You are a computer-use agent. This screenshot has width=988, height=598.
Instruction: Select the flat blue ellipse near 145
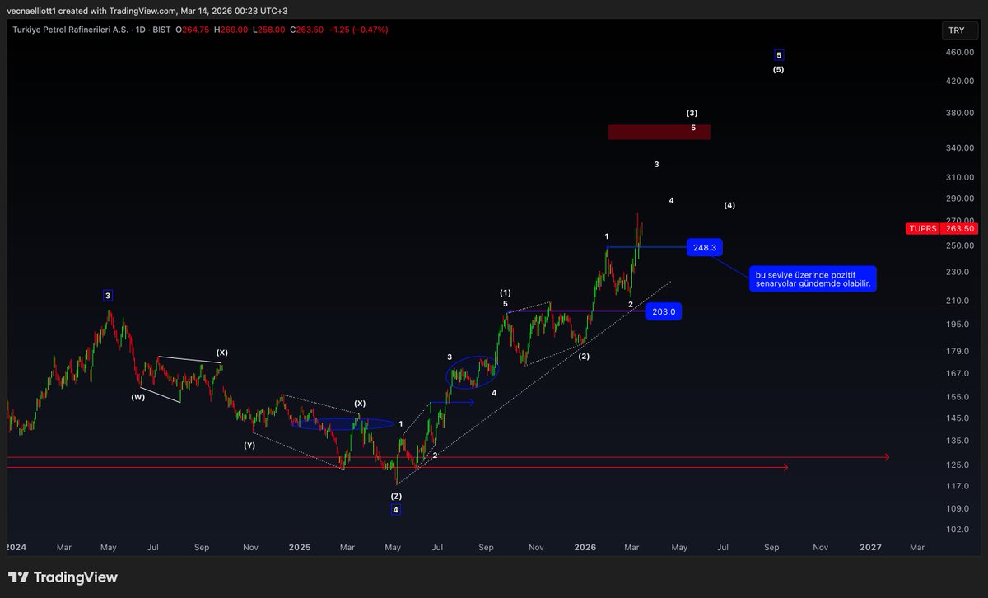click(x=343, y=423)
